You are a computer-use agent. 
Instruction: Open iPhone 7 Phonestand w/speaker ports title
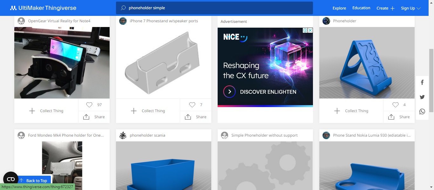(x=164, y=21)
